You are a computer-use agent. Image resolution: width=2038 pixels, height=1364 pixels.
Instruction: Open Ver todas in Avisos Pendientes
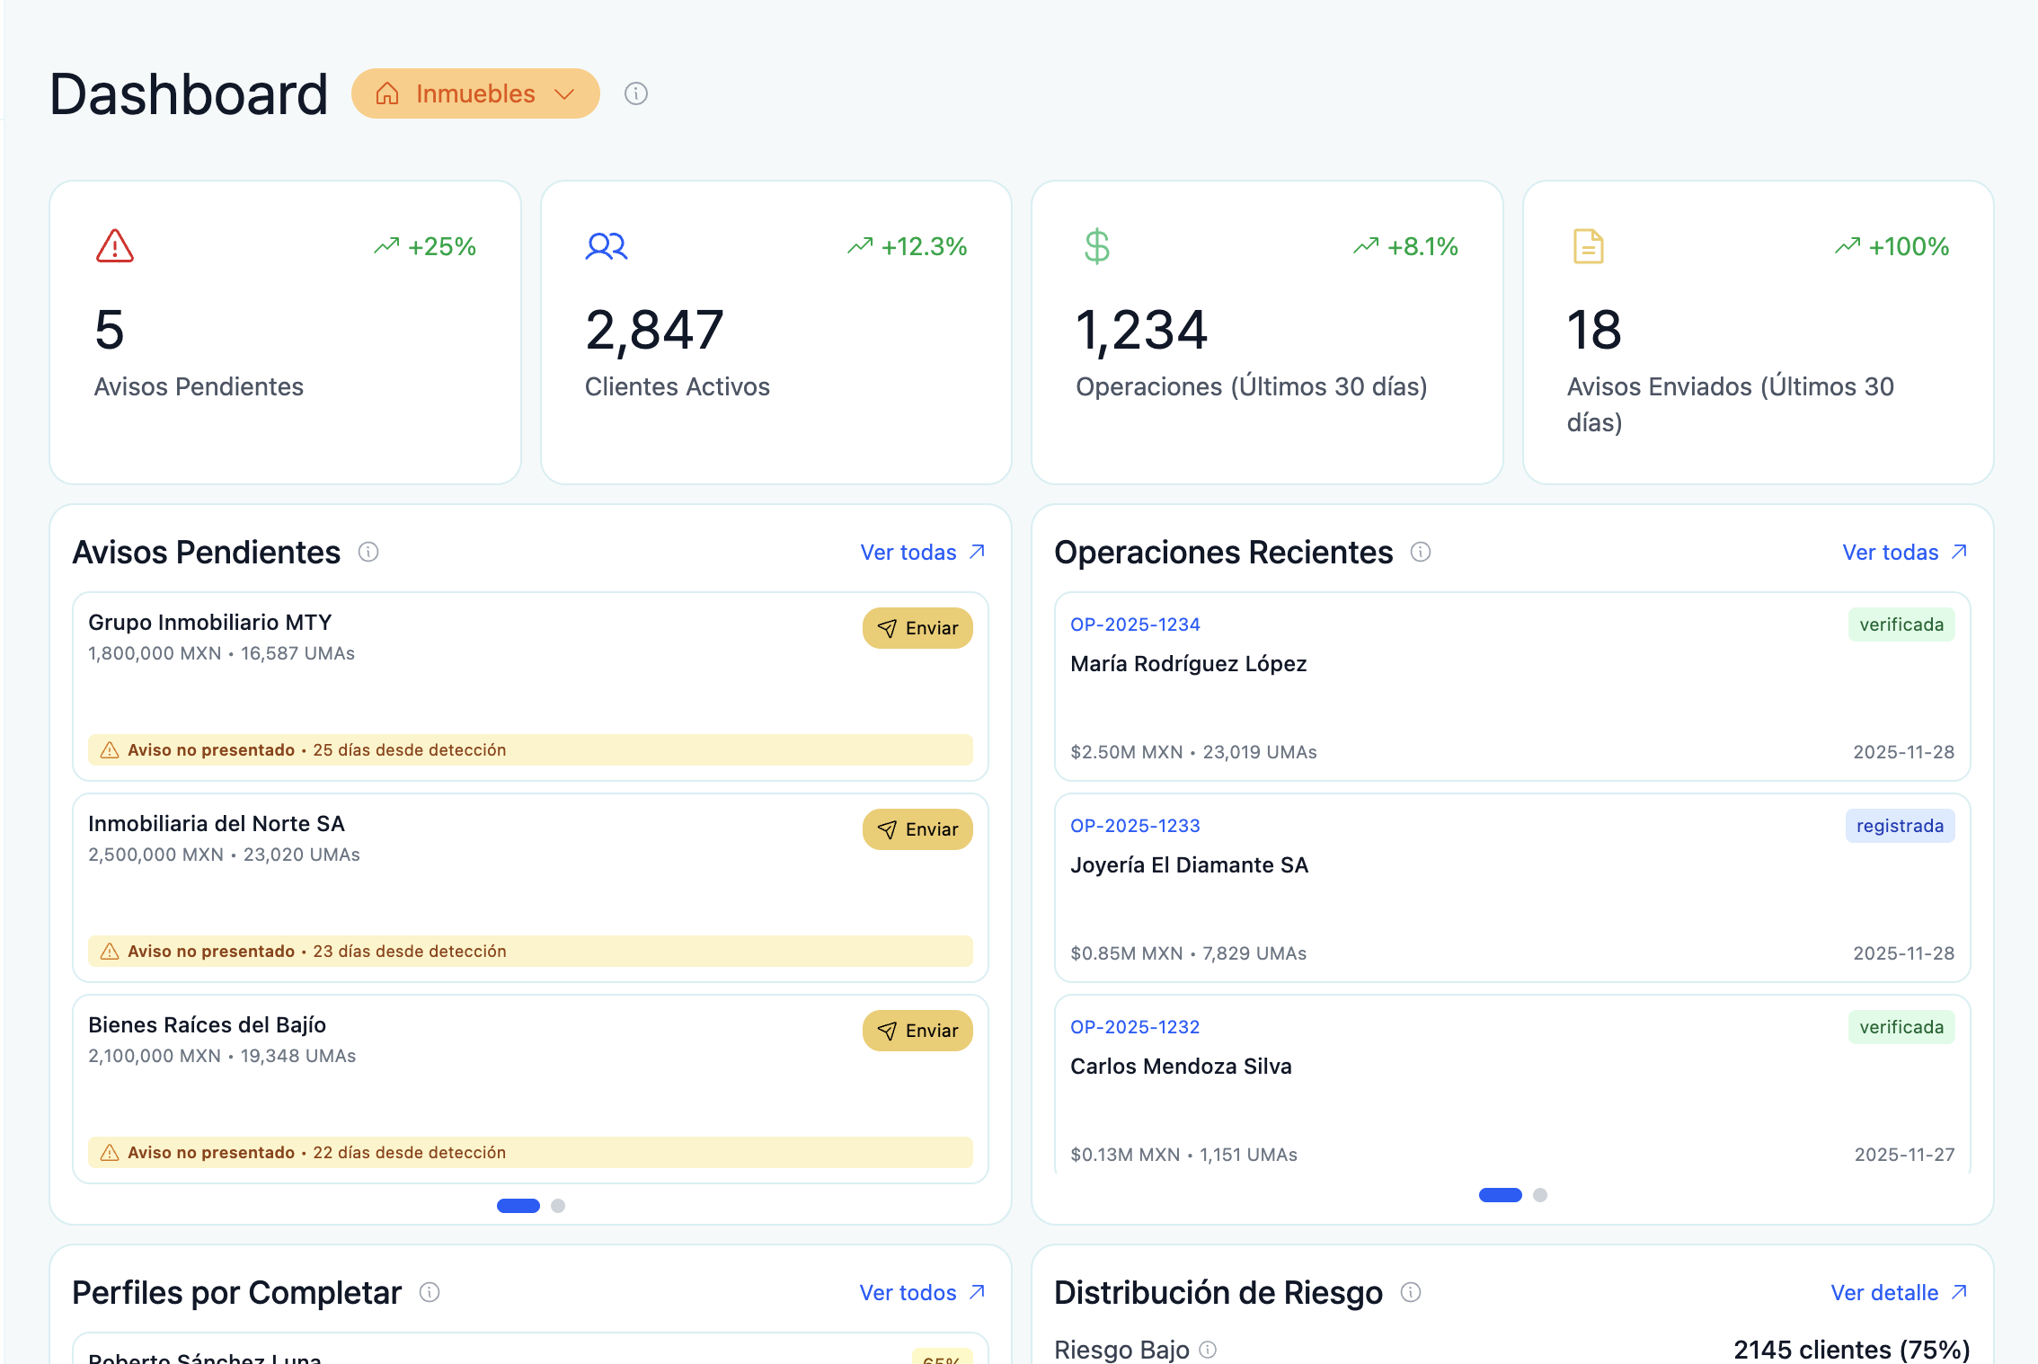(923, 552)
